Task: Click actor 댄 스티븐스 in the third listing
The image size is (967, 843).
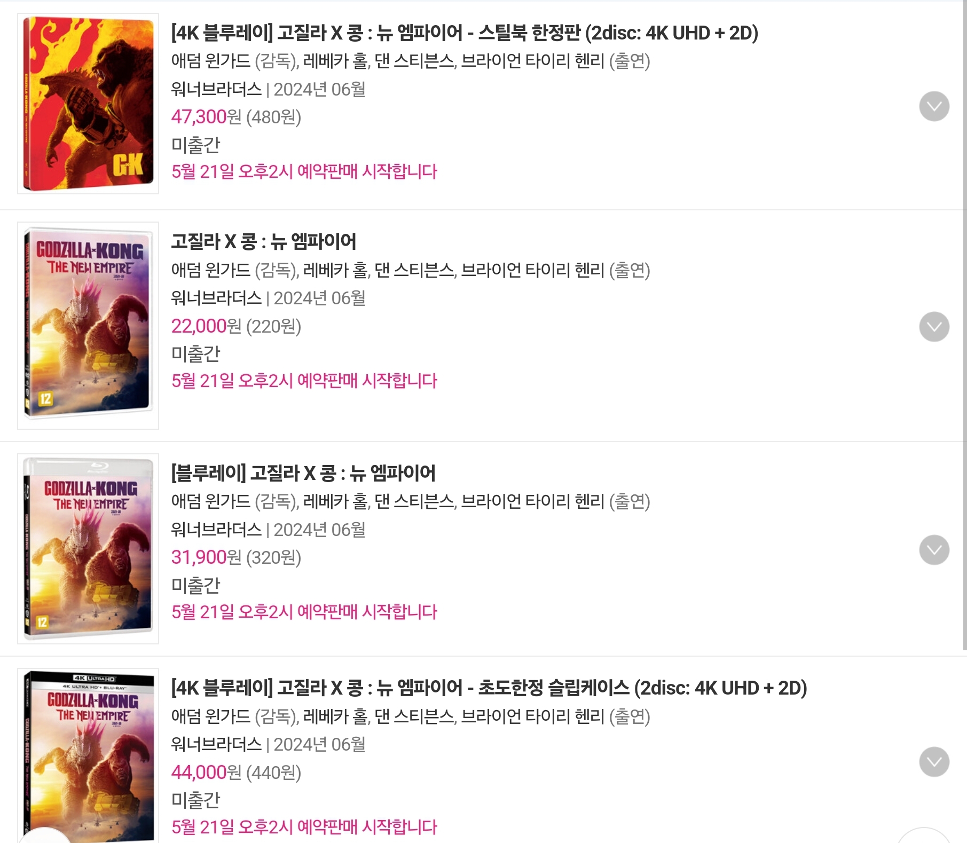Action: (x=414, y=501)
